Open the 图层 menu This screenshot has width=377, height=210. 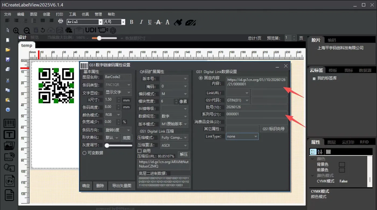(34, 14)
